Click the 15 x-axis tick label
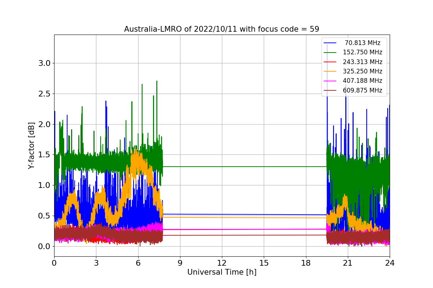433x288 pixels. (264, 263)
